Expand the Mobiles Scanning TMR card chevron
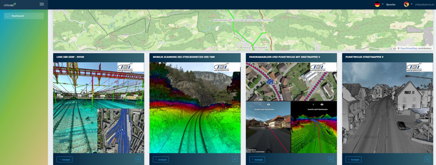Viewport: 436px width, 165px height. pos(235,159)
